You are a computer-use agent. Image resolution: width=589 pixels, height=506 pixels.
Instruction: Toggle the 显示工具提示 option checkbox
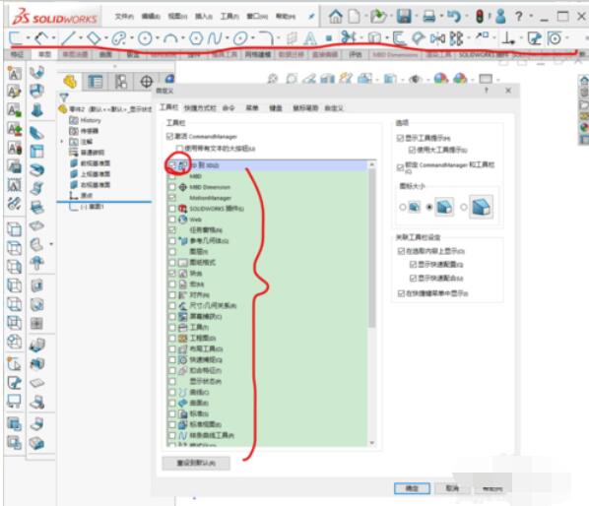[x=401, y=138]
